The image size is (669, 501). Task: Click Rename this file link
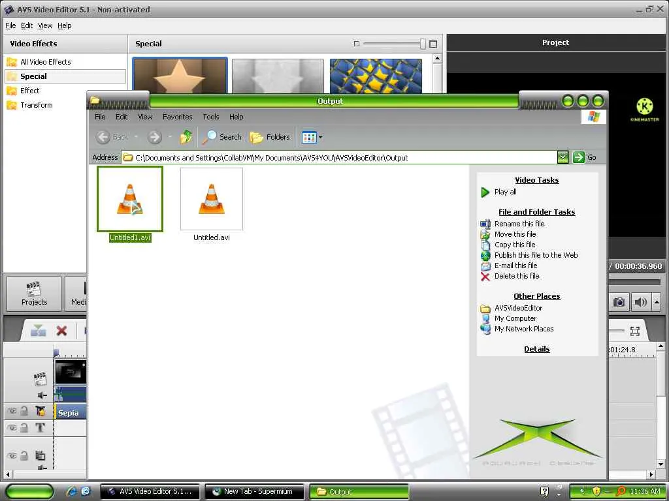(519, 224)
